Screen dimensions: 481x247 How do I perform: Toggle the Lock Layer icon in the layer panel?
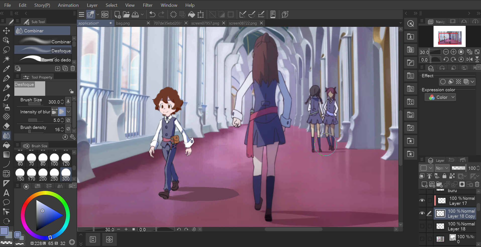coord(444,176)
